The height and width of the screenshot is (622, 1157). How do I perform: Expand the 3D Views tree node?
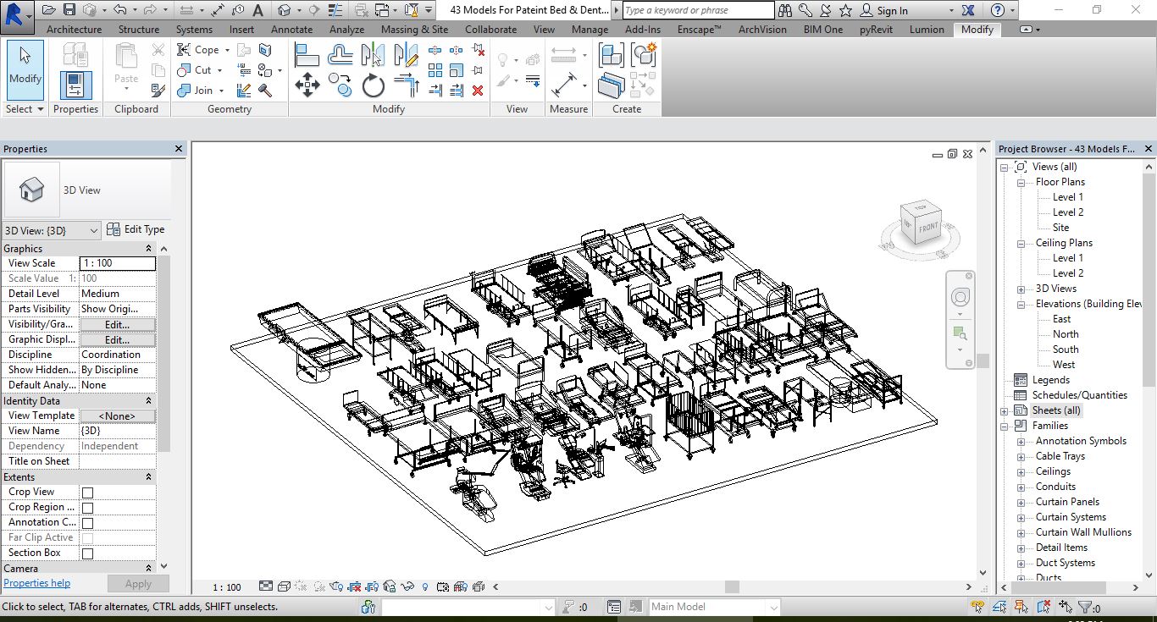(1021, 289)
